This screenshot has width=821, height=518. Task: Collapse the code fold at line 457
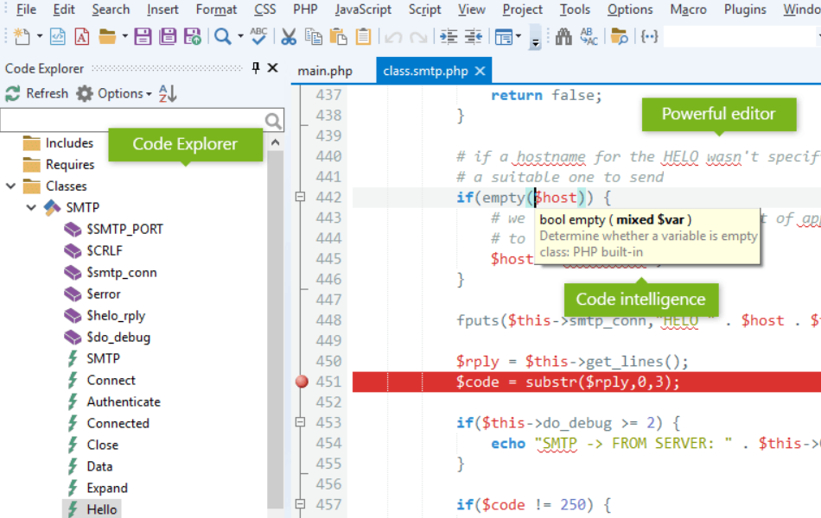pyautogui.click(x=300, y=504)
